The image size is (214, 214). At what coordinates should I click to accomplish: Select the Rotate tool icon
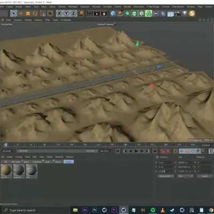pyautogui.click(x=35, y=13)
